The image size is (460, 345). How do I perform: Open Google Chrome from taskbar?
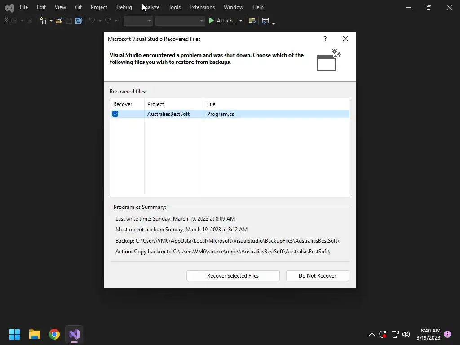tap(54, 334)
